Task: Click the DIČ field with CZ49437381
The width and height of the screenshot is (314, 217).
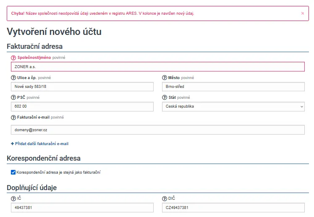Action: tap(233, 208)
